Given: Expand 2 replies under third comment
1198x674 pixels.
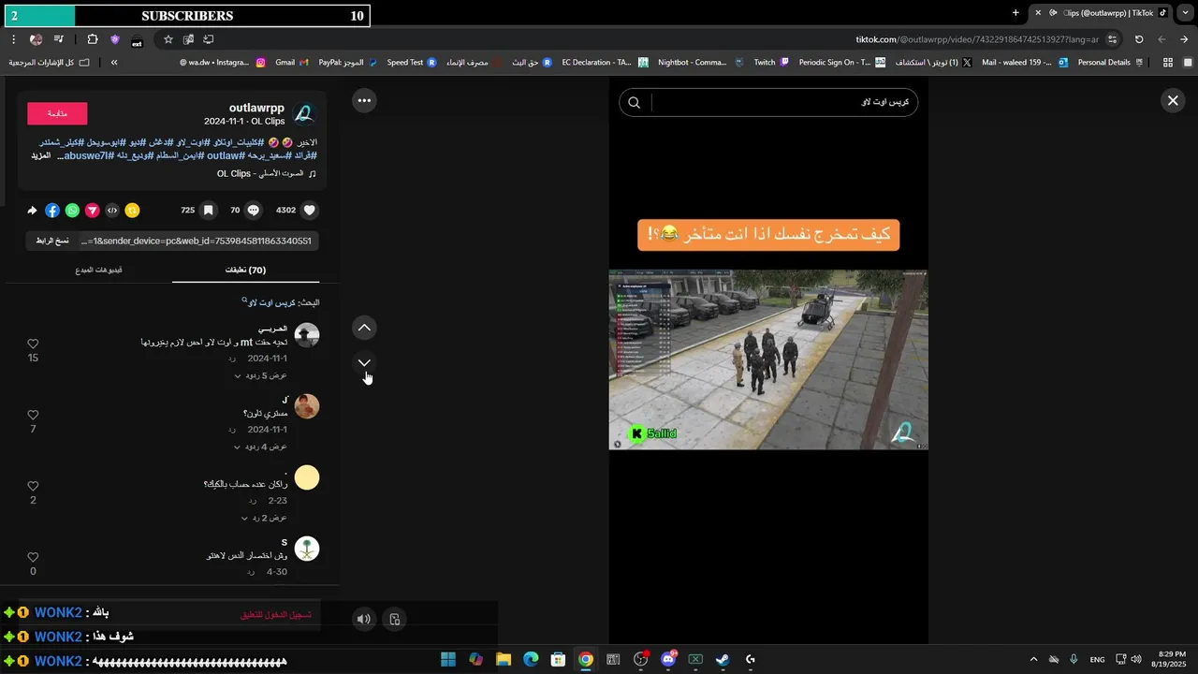Looking at the screenshot, I should (264, 518).
